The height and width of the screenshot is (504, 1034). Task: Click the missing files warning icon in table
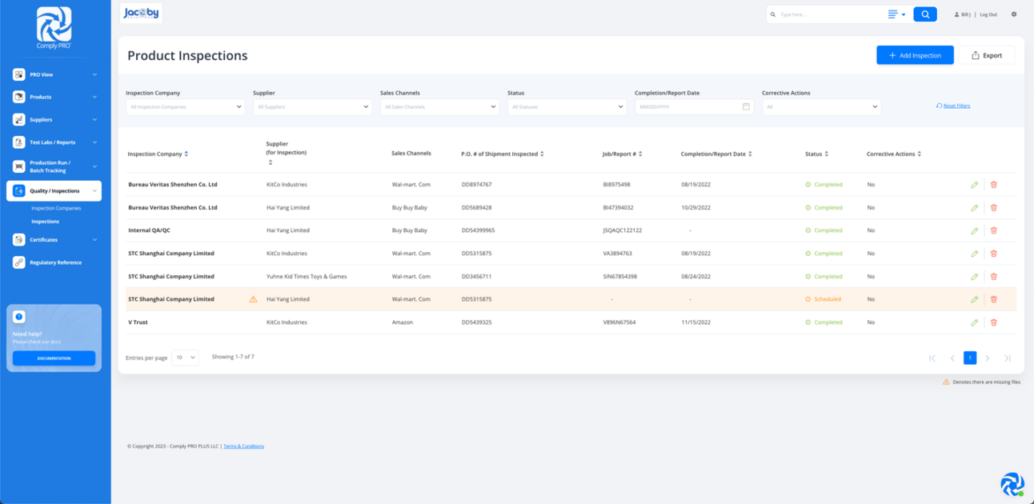click(x=253, y=299)
